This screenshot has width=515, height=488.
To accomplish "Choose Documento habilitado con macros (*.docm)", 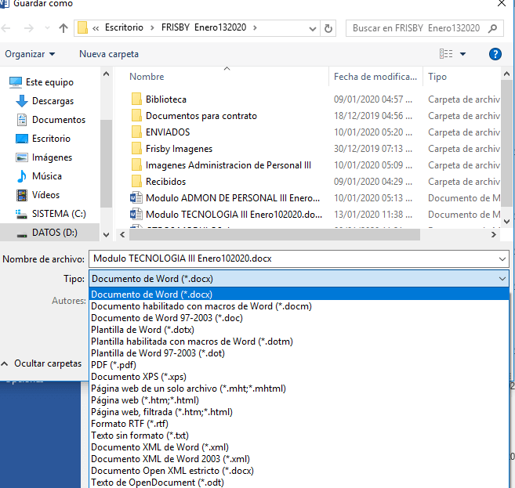I will click(299, 305).
